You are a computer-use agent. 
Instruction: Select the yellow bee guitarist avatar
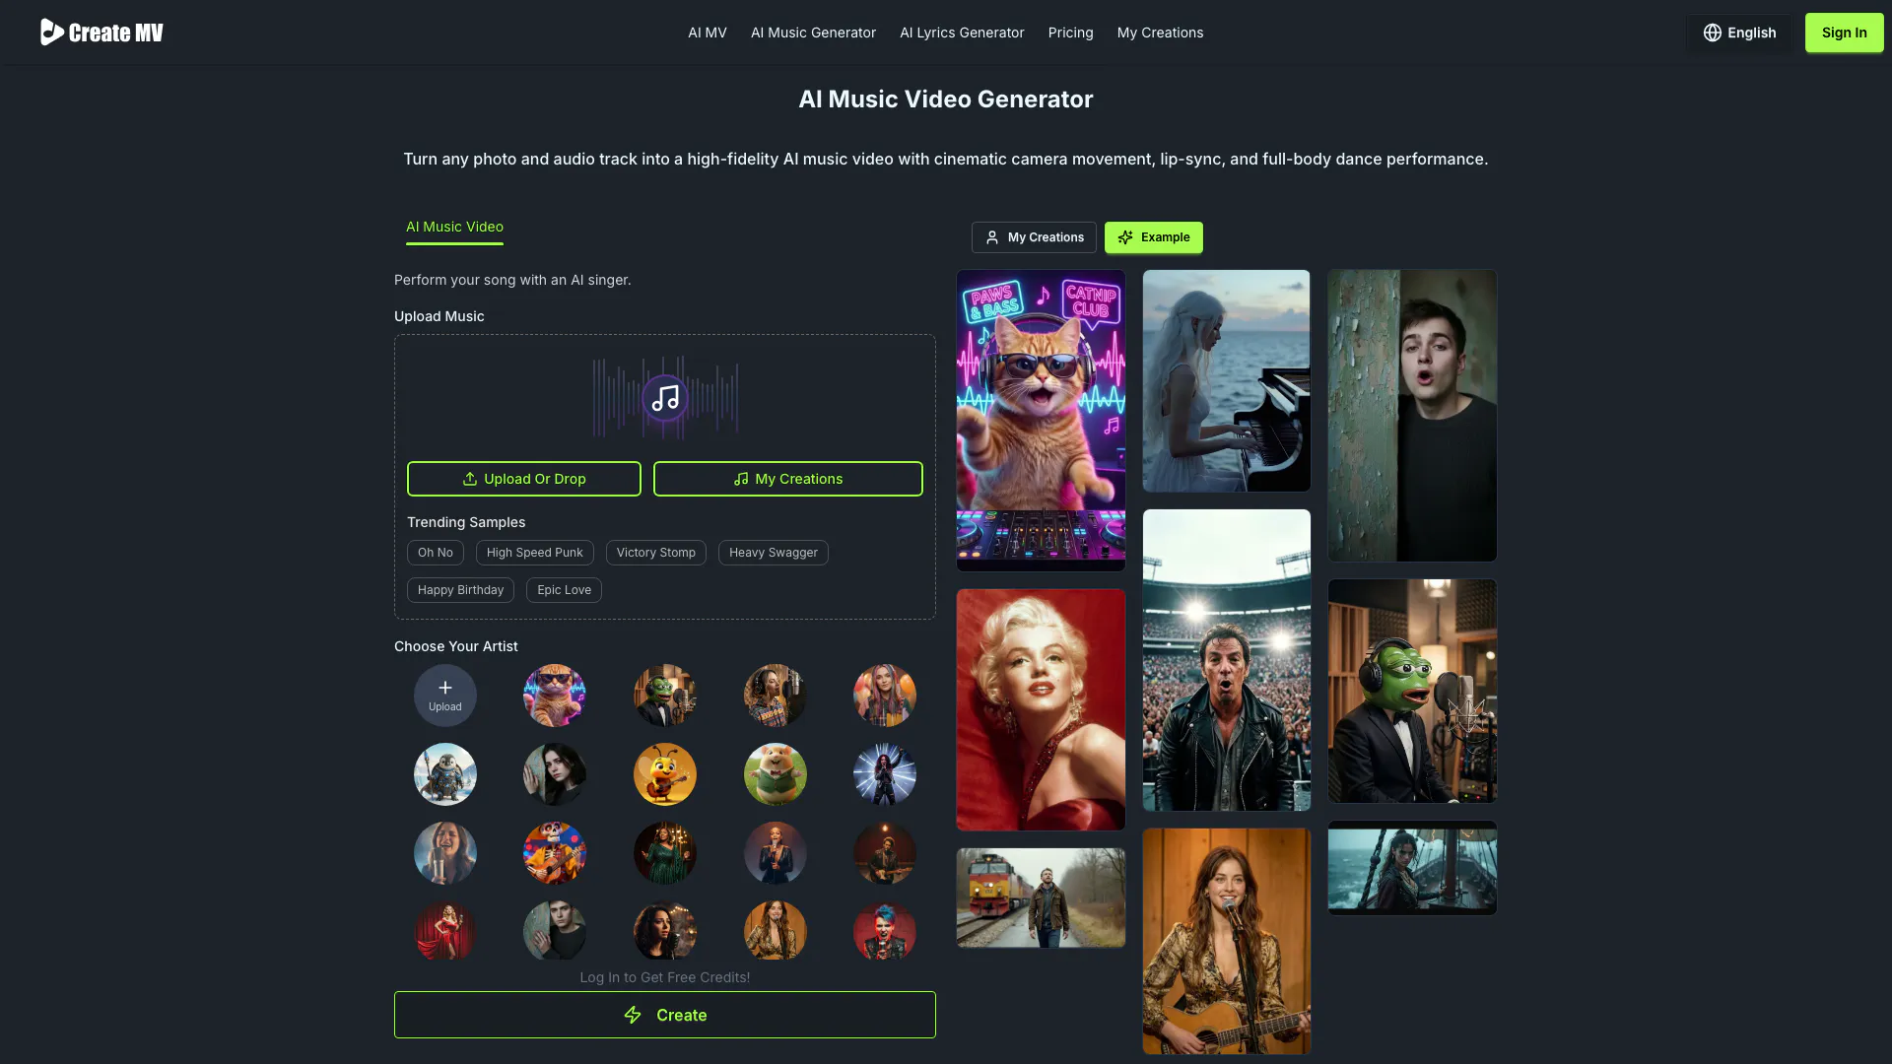click(x=665, y=774)
